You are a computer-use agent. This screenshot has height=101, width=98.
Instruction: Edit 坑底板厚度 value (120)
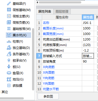pyautogui.click(x=88, y=45)
